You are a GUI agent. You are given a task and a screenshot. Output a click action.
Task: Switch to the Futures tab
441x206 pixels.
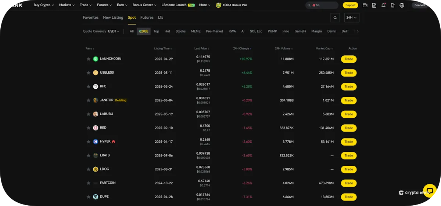pyautogui.click(x=147, y=18)
